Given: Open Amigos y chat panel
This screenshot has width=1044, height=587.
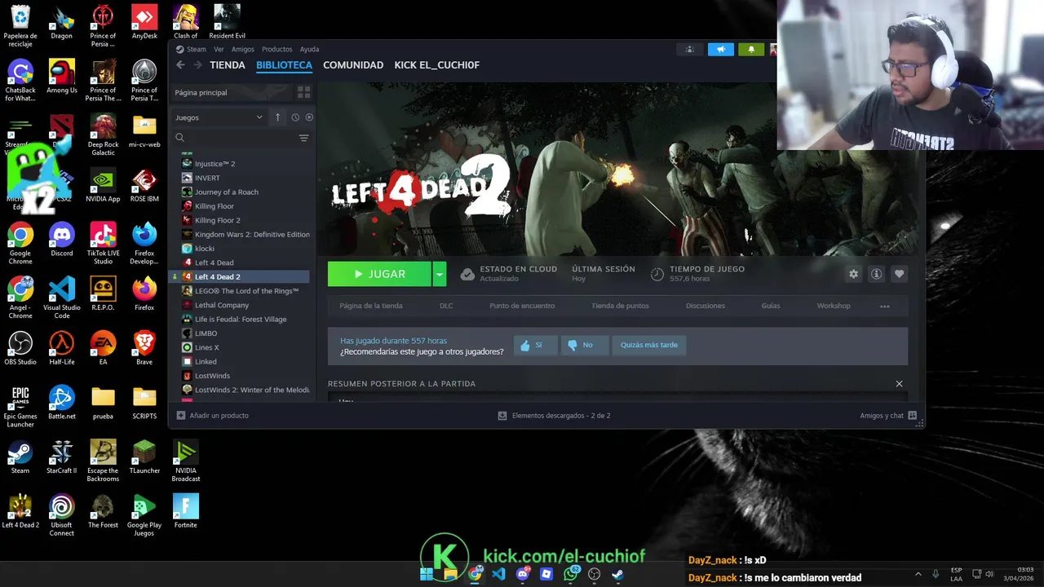Looking at the screenshot, I should (888, 416).
